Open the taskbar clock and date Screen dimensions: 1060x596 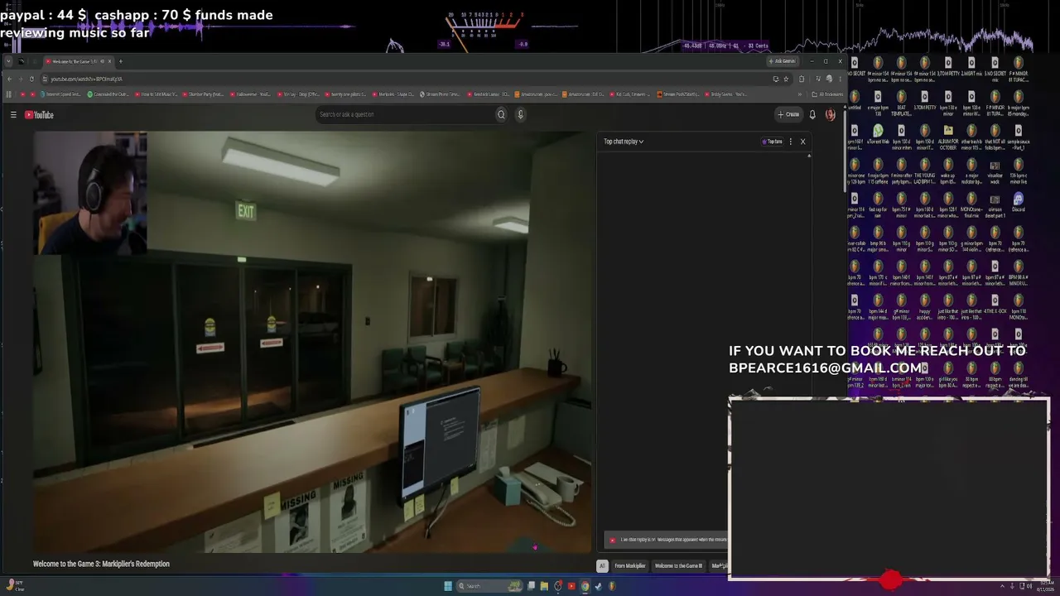1046,586
